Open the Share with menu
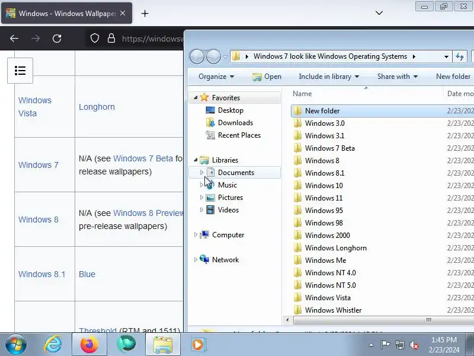The image size is (474, 356). tap(398, 77)
